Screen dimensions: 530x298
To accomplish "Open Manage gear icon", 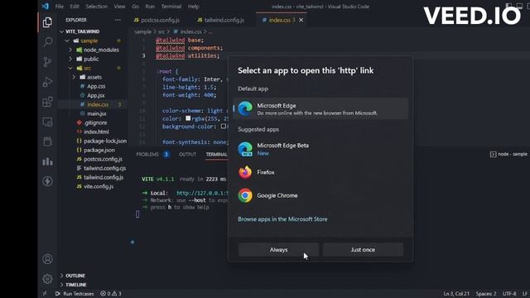I will (47, 279).
